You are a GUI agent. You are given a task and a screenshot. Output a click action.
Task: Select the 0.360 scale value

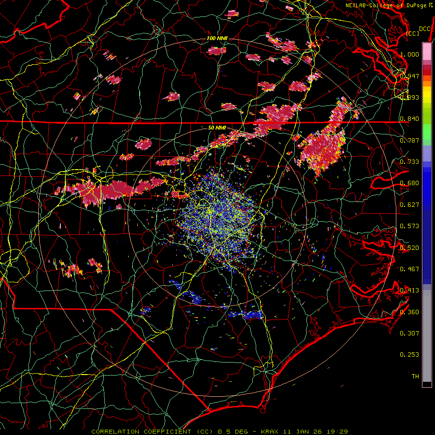[x=409, y=312]
